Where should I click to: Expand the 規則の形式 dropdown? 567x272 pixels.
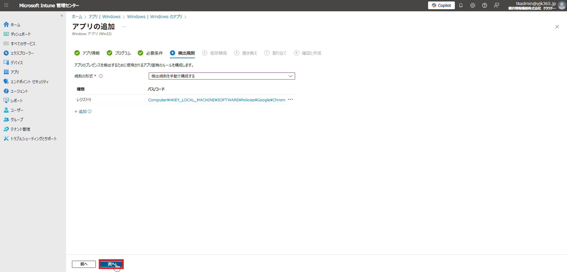[221, 76]
